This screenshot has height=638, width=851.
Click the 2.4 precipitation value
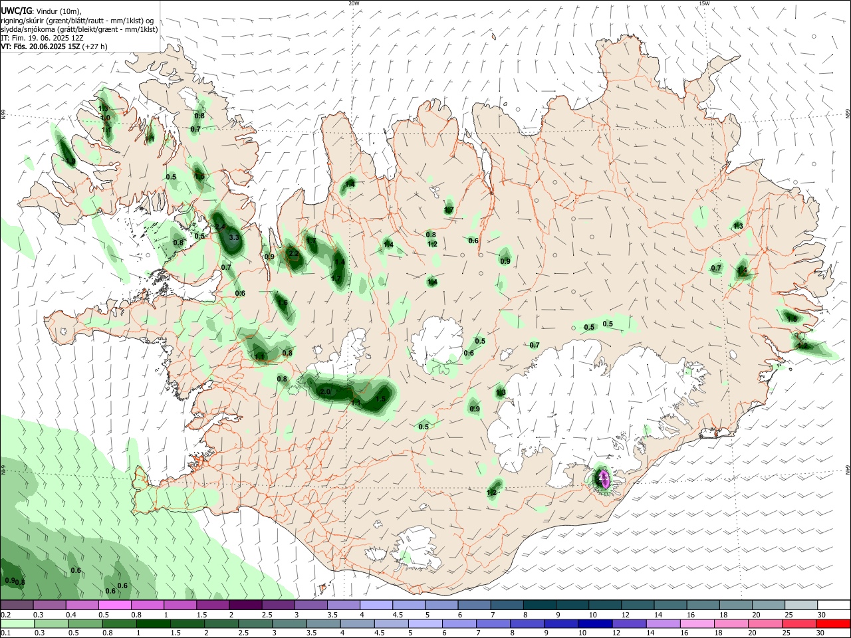pyautogui.click(x=221, y=227)
